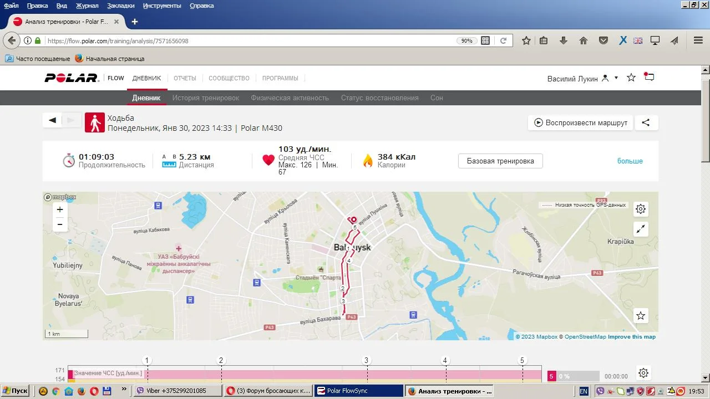The height and width of the screenshot is (399, 710).
Task: Expand training details with «больше»
Action: click(x=630, y=161)
